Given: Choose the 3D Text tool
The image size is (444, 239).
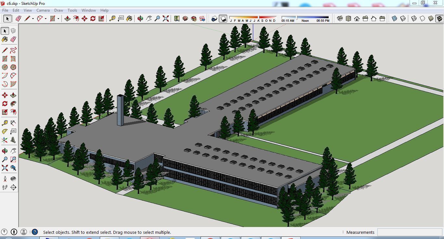Looking at the screenshot, I should [x=13, y=140].
